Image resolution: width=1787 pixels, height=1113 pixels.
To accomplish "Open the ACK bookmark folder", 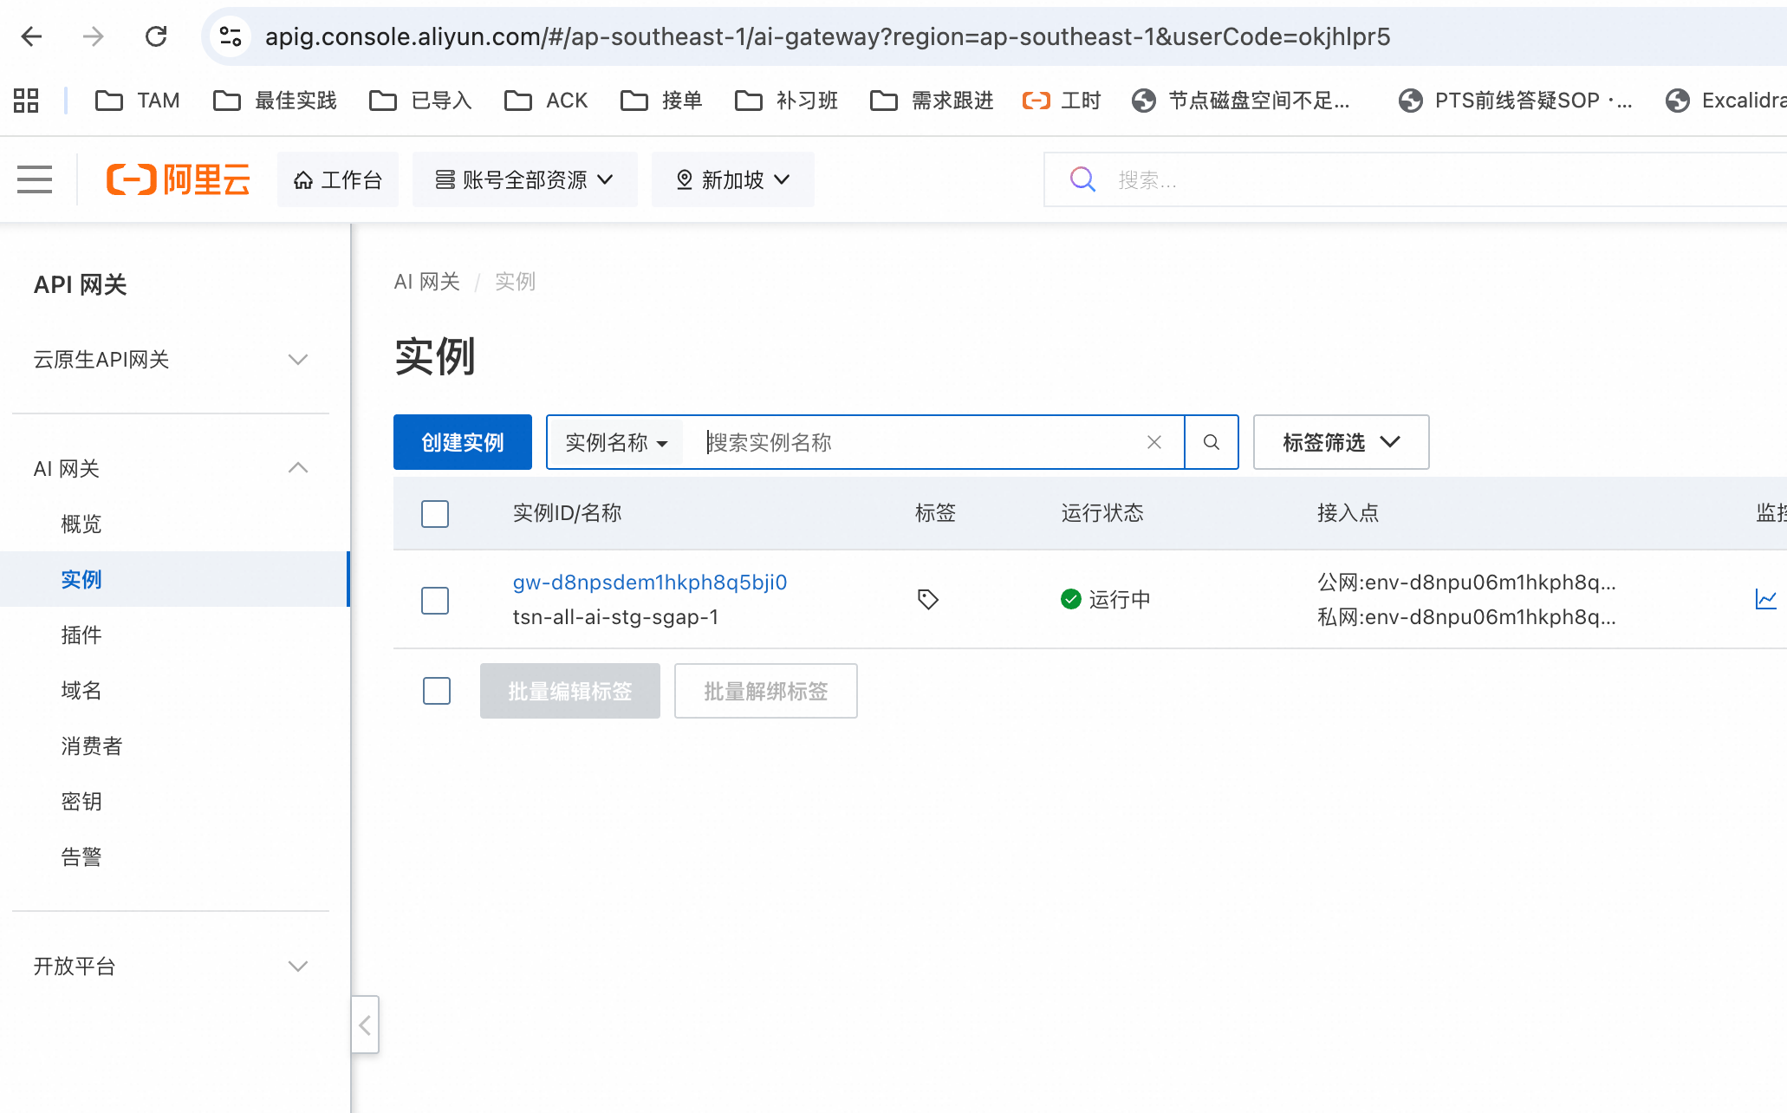I will (x=546, y=101).
